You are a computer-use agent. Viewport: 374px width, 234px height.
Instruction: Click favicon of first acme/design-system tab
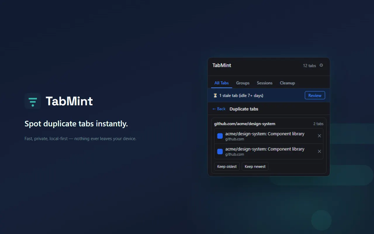click(220, 136)
